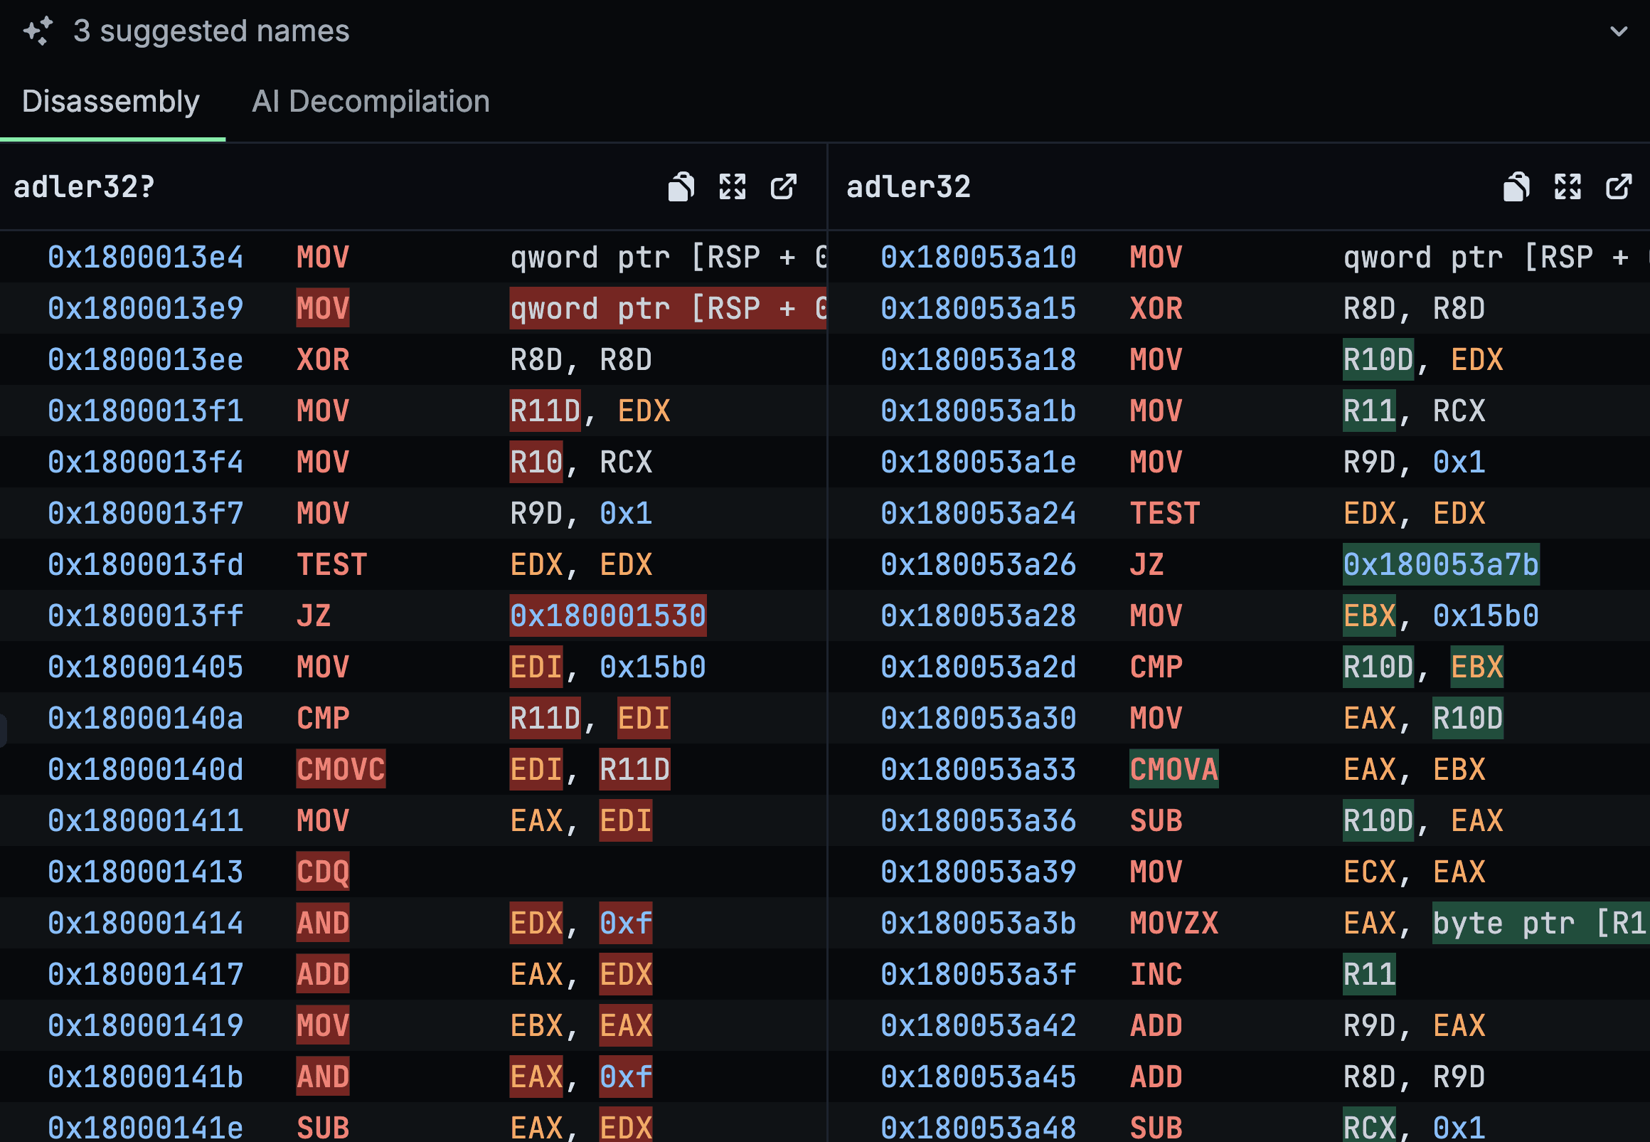The height and width of the screenshot is (1142, 1650).
Task: Click address 0x180053a24
Action: coord(979,514)
